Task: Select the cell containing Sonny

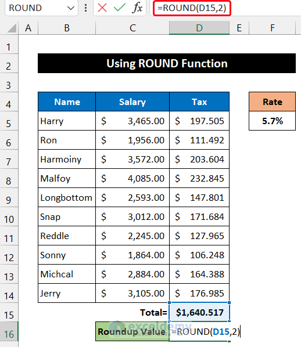Action: coord(67,255)
